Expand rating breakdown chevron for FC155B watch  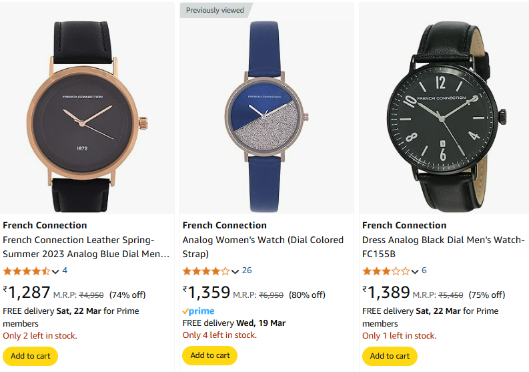(415, 271)
